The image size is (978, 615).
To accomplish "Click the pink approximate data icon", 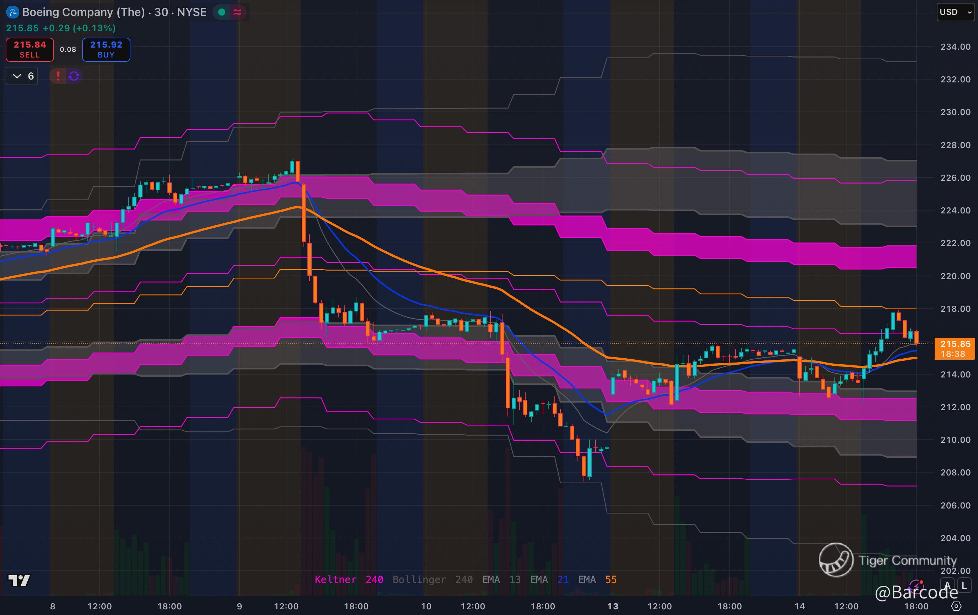I will (x=238, y=12).
